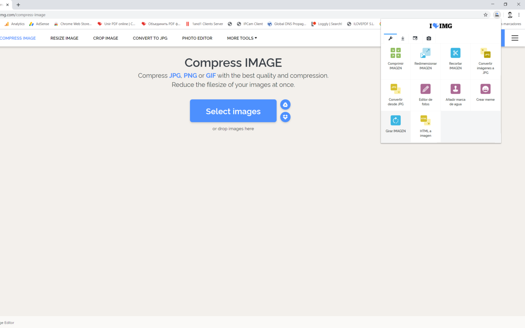Switch to PHOTO EDITOR
The image size is (525, 328).
[x=197, y=38]
